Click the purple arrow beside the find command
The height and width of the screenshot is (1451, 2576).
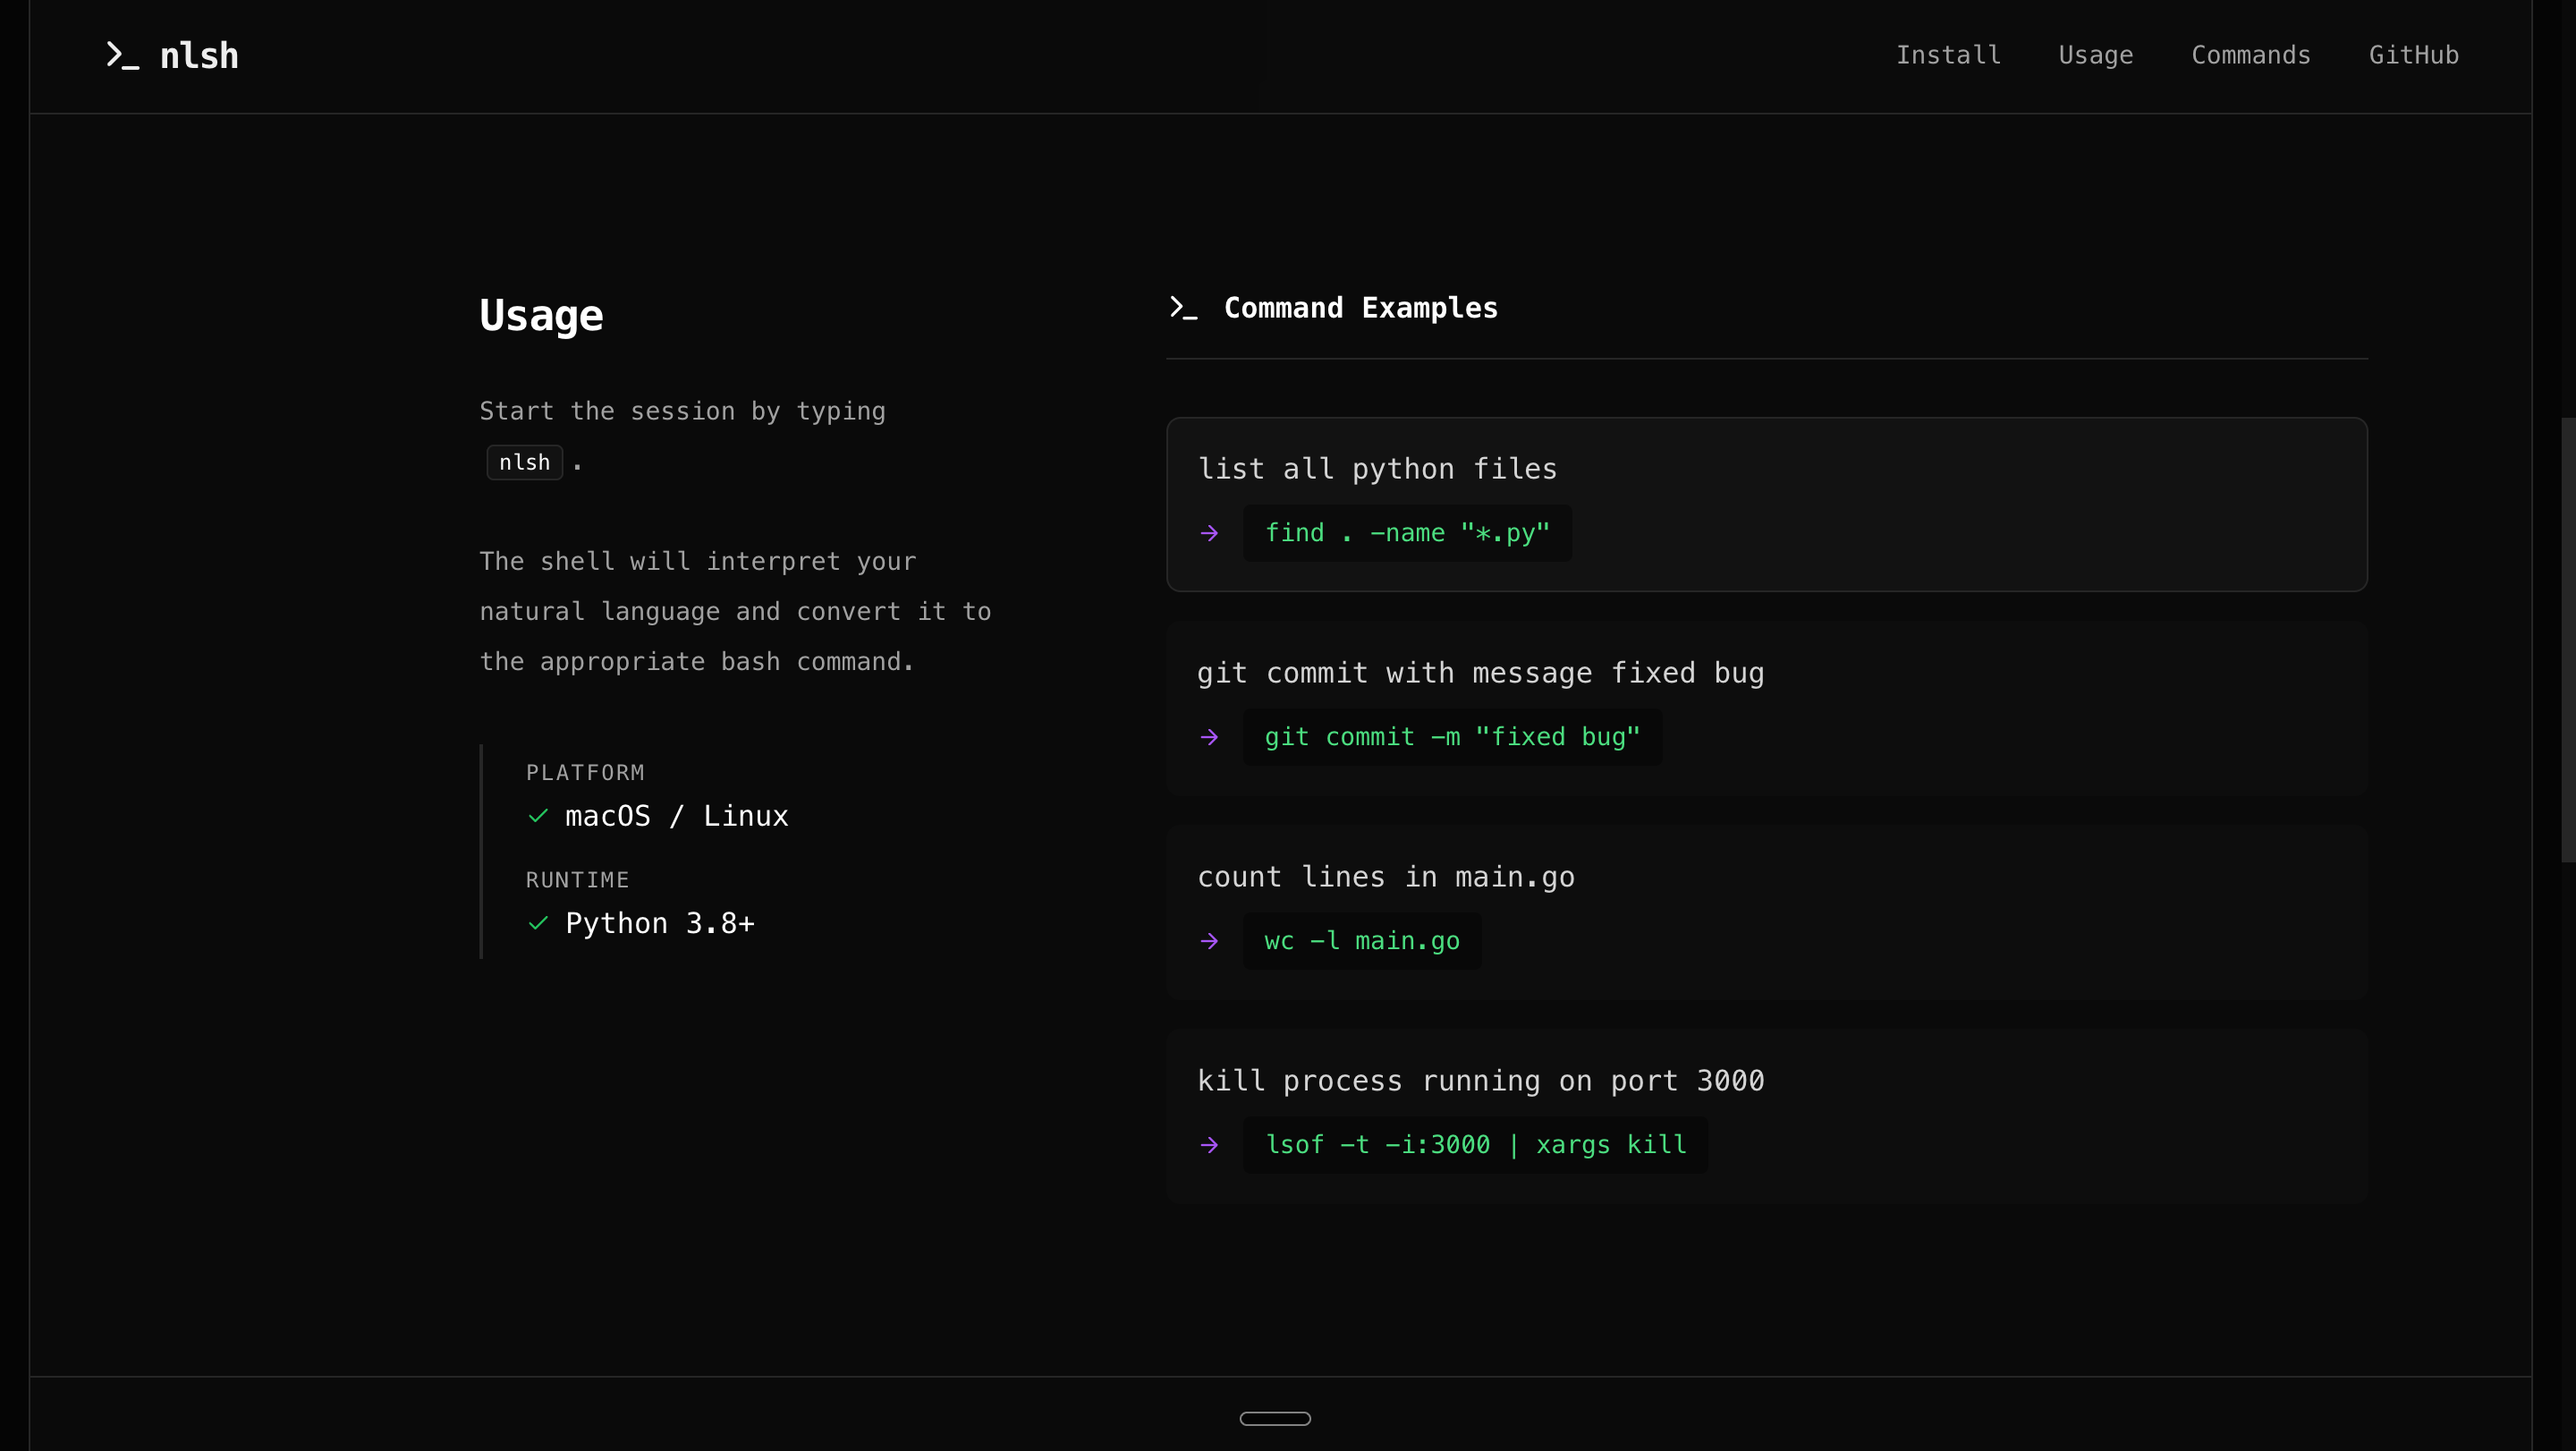coord(1209,533)
